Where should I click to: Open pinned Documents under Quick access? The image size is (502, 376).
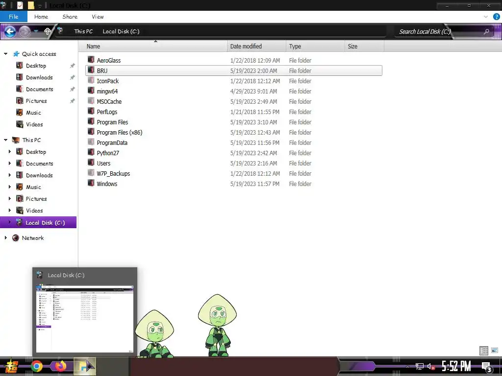pyautogui.click(x=39, y=89)
